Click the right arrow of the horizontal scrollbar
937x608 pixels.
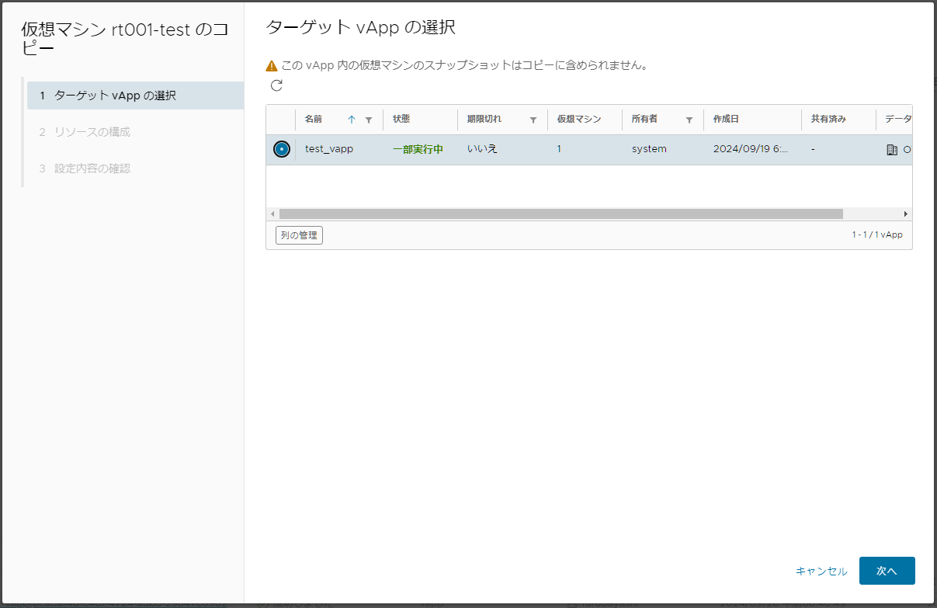(x=905, y=214)
